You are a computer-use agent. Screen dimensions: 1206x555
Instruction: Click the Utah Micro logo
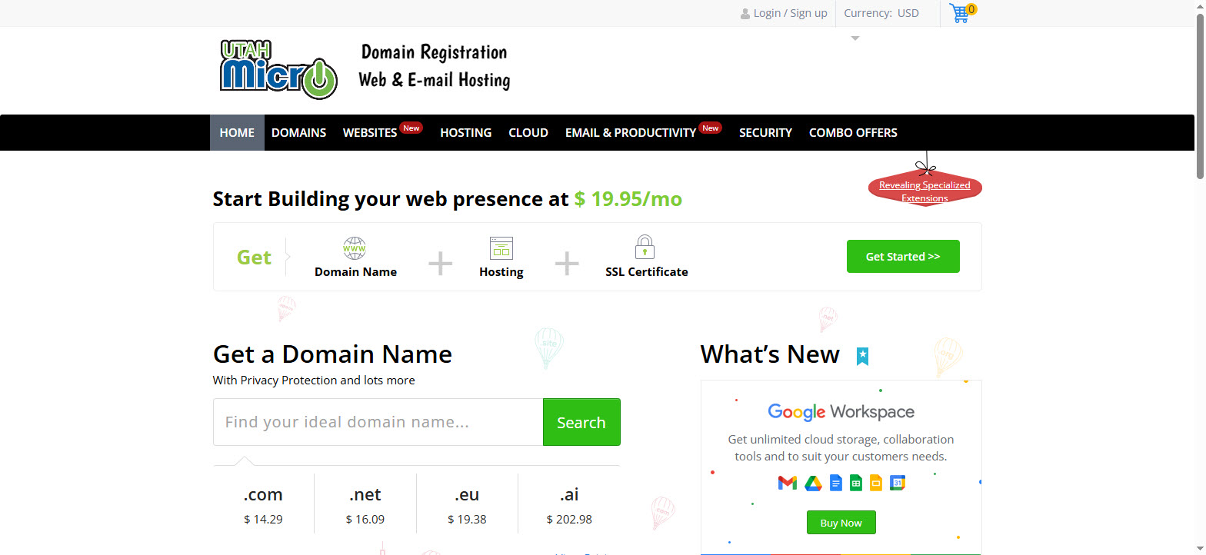click(x=278, y=69)
